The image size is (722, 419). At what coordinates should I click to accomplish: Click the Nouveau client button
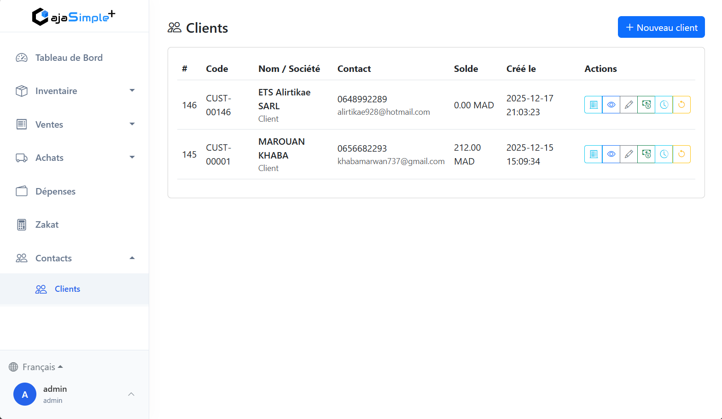(x=661, y=27)
